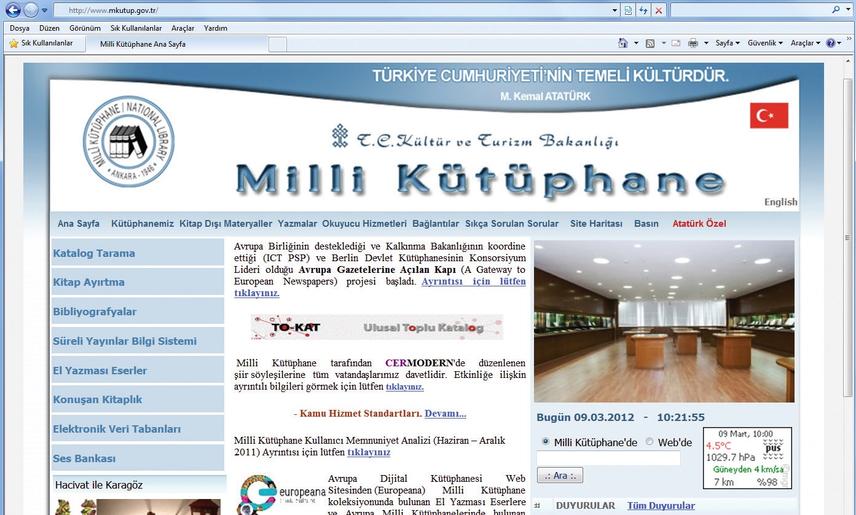
Task: Select the Milli Kütüphane'de radio button
Action: pos(546,442)
